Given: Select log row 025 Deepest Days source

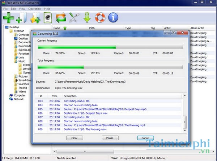Looking at the screenshot, I should (108, 109).
